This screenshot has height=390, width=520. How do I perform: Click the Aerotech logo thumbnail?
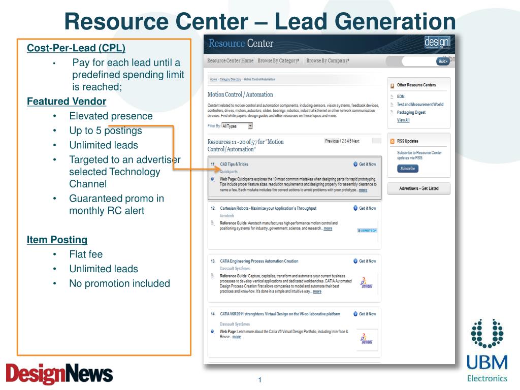click(x=367, y=231)
